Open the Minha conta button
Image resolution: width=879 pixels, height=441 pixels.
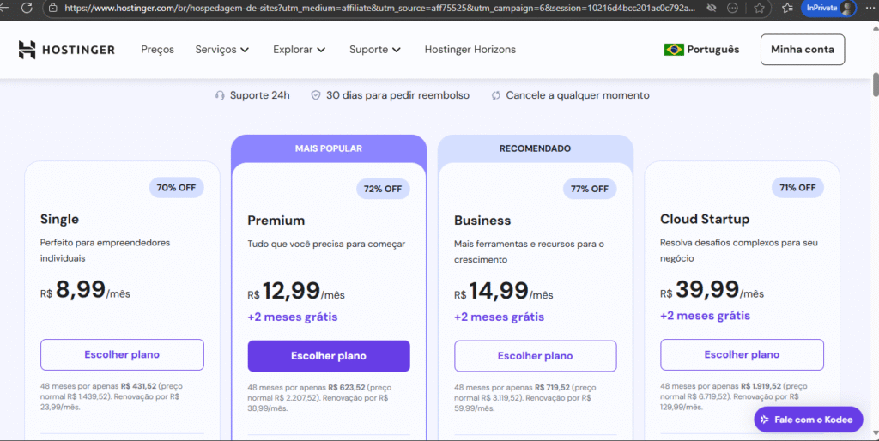coord(803,49)
